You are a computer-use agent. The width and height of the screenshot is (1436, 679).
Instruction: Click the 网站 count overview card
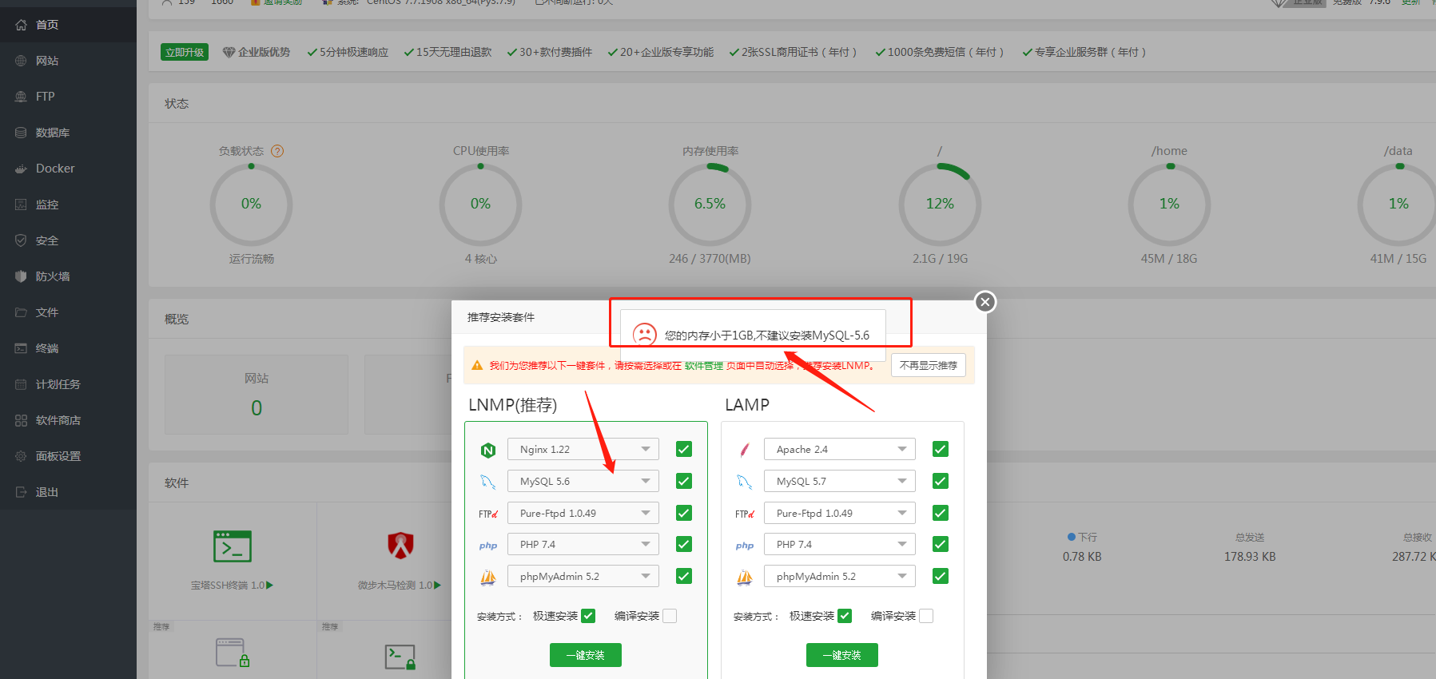(x=257, y=395)
